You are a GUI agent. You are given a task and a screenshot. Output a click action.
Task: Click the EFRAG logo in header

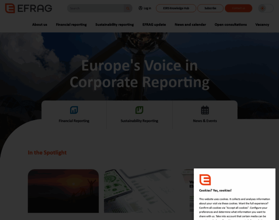[29, 8]
